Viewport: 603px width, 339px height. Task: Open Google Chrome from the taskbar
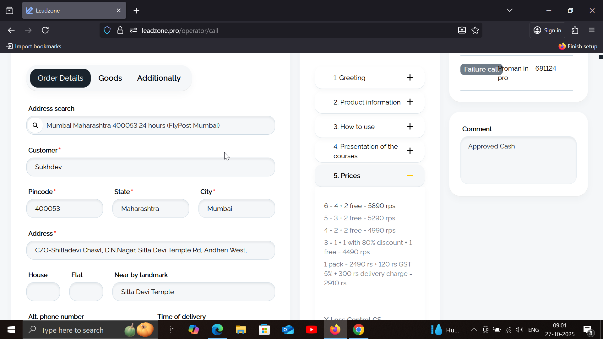click(x=358, y=330)
